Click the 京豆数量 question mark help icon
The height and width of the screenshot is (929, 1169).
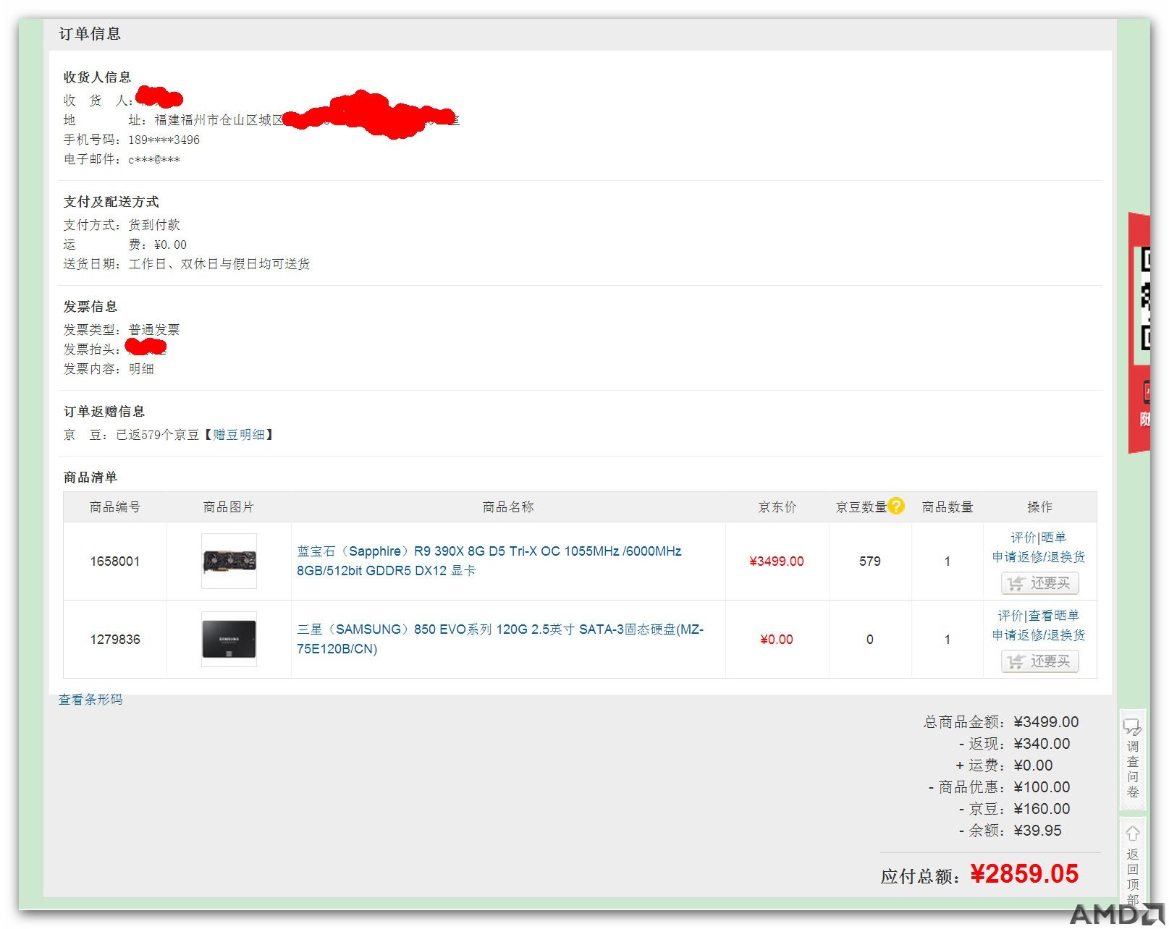click(x=896, y=506)
